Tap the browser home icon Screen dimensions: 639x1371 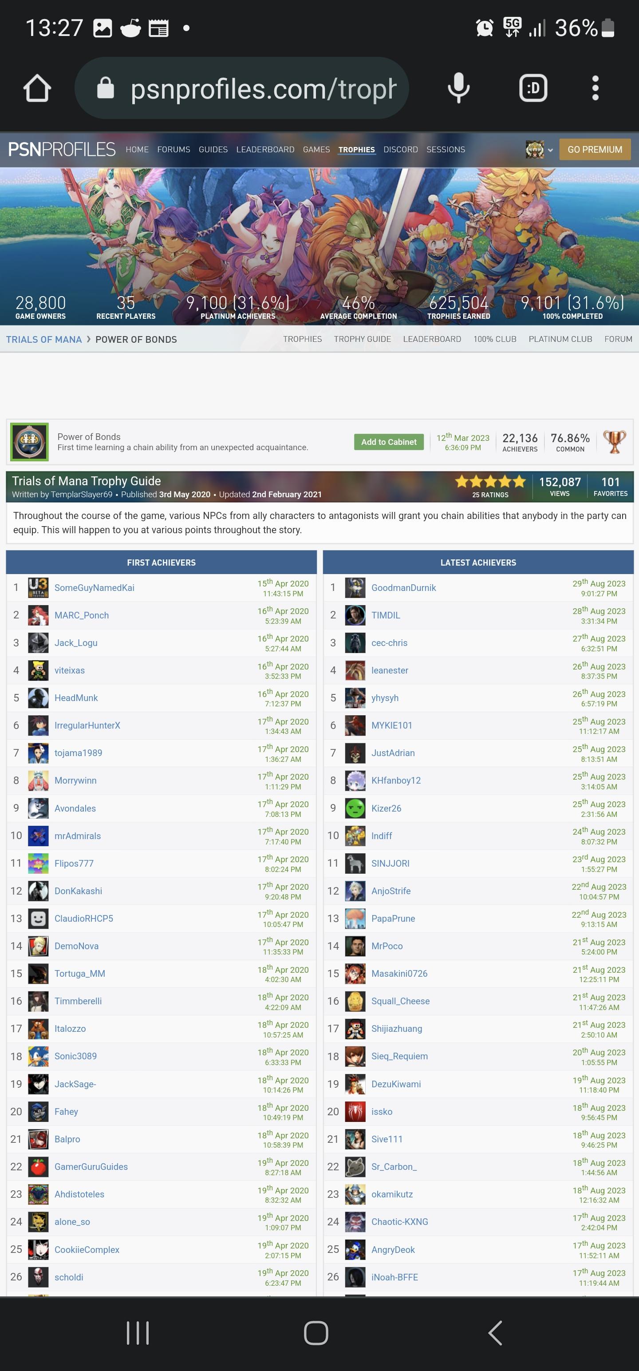pos(37,88)
